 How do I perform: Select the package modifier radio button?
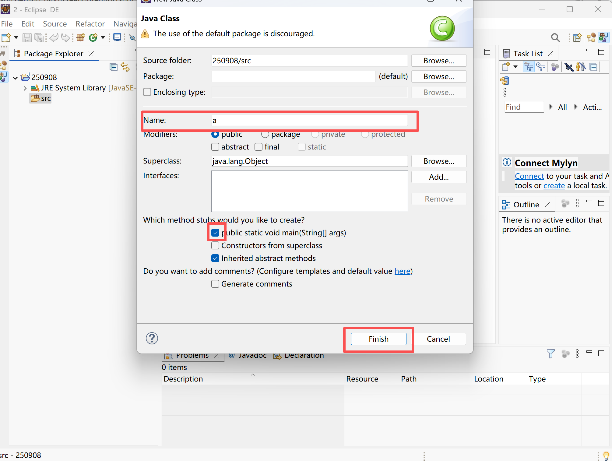265,134
